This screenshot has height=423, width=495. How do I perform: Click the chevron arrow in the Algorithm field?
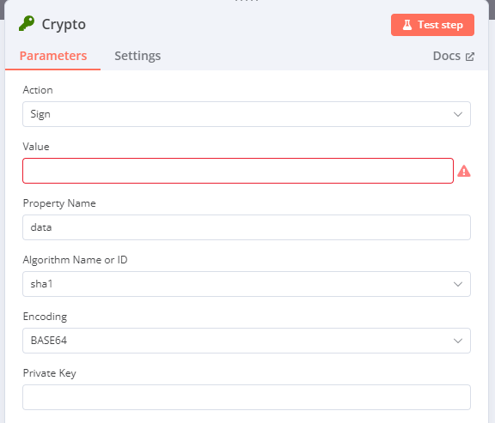(x=458, y=284)
